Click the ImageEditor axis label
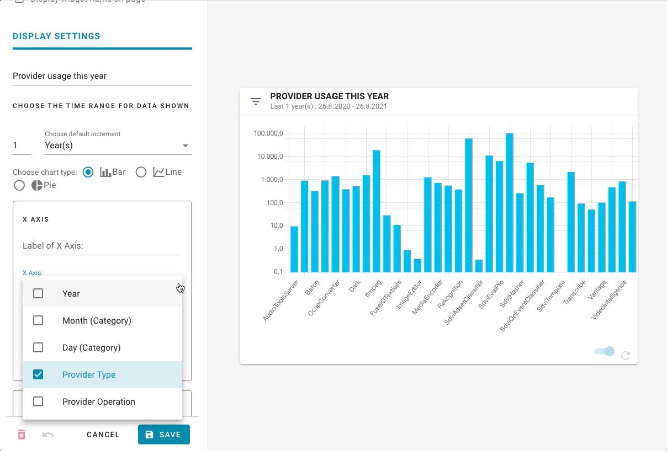This screenshot has height=451, width=667. click(408, 294)
